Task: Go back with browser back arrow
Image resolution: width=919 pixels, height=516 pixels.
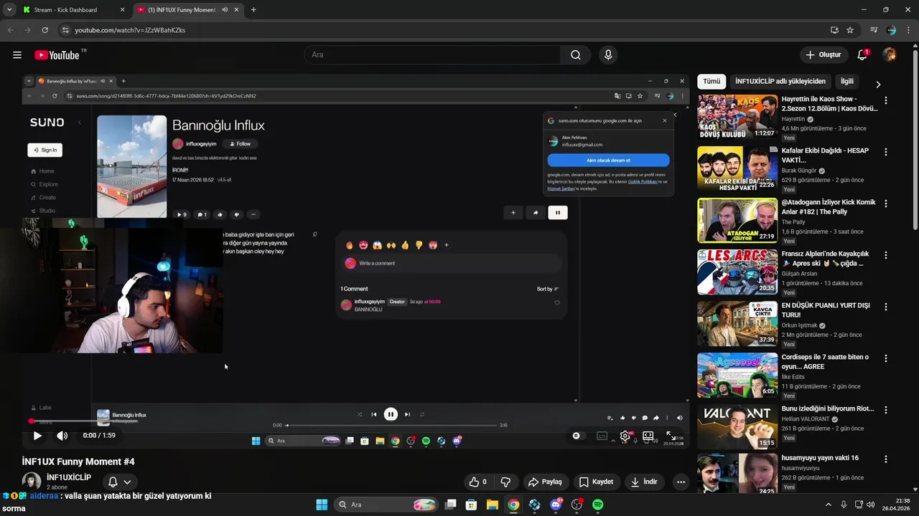Action: [10, 30]
